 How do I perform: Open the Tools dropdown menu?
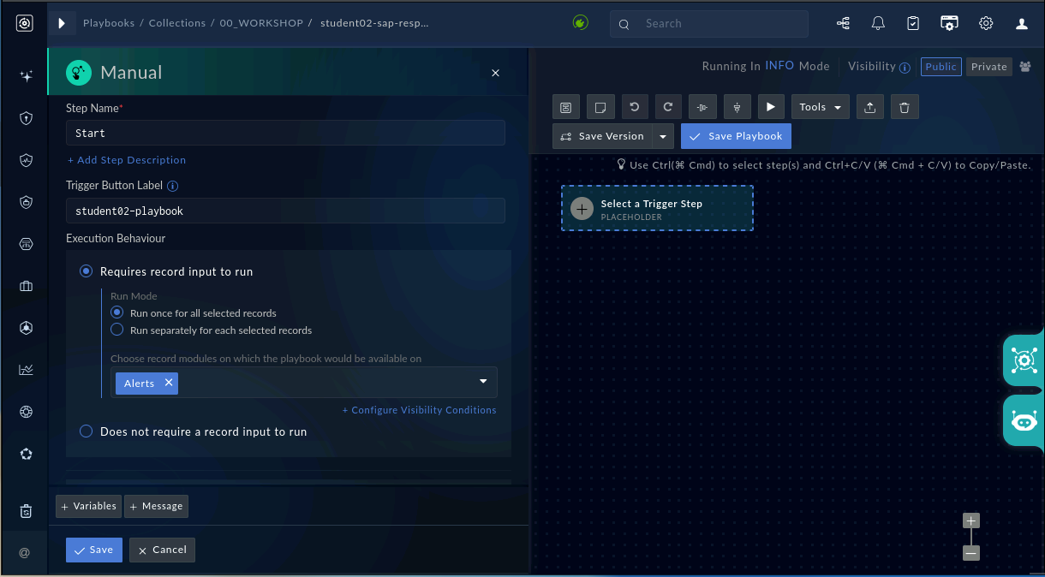[821, 107]
